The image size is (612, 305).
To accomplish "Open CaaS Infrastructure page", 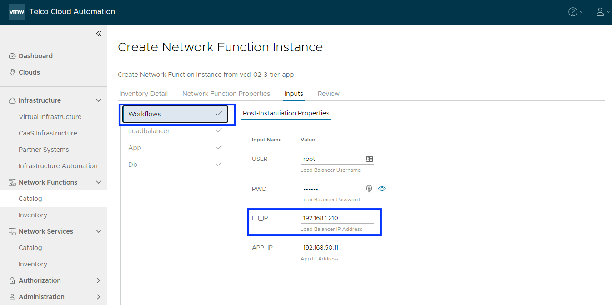I will point(48,133).
